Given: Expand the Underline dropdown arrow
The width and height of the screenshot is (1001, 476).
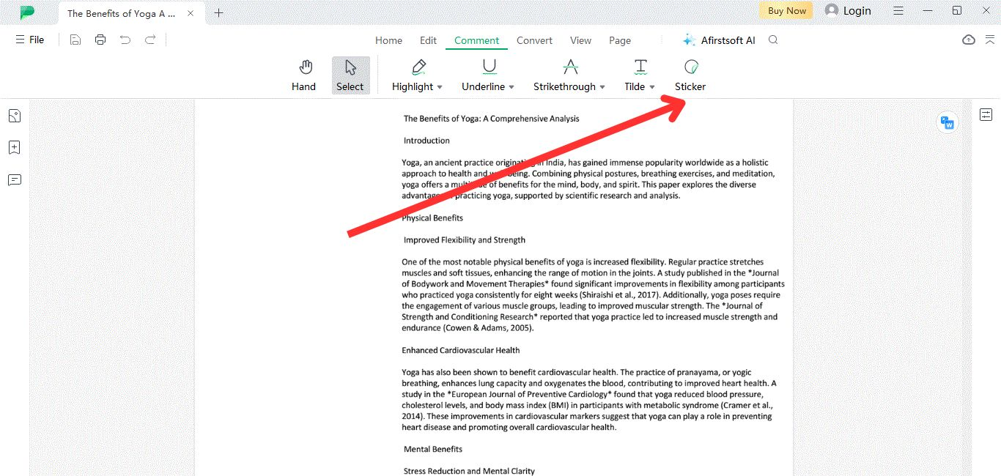Looking at the screenshot, I should (x=511, y=87).
